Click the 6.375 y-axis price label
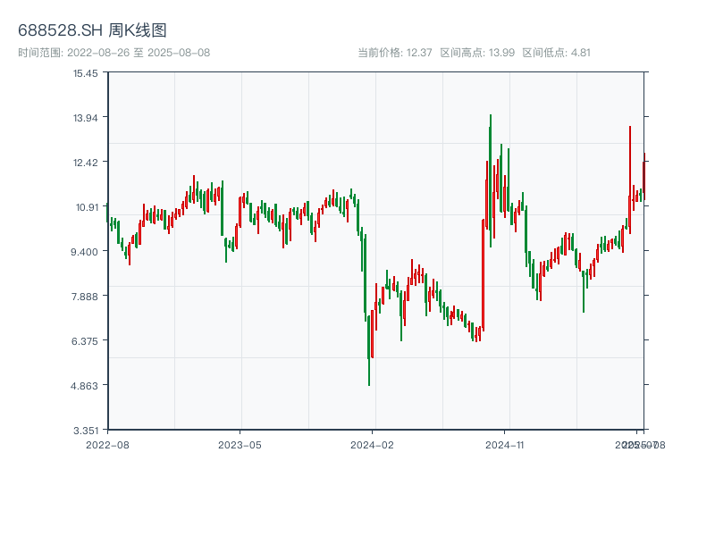Image resolution: width=715 pixels, height=536 pixels. (86, 340)
